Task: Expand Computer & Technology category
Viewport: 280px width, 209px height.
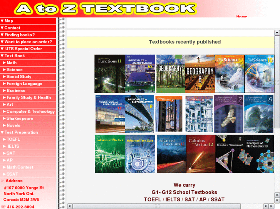Action: click(x=28, y=111)
